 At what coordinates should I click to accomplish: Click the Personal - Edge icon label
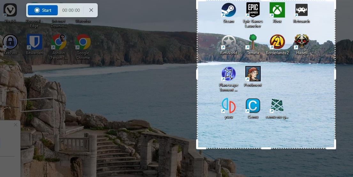(x=34, y=23)
